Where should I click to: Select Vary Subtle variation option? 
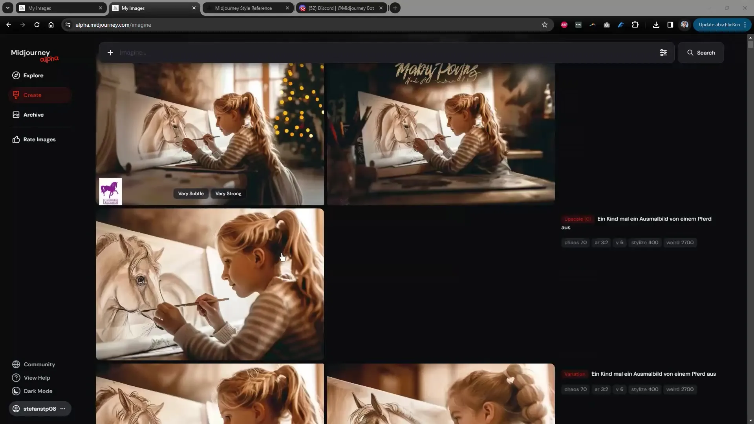(190, 193)
